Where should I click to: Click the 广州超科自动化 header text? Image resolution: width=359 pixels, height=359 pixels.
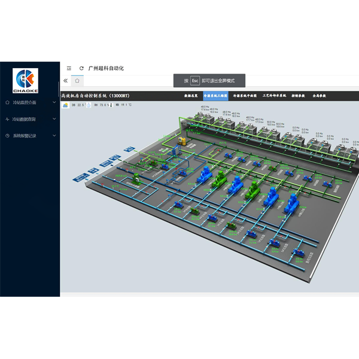coord(106,68)
